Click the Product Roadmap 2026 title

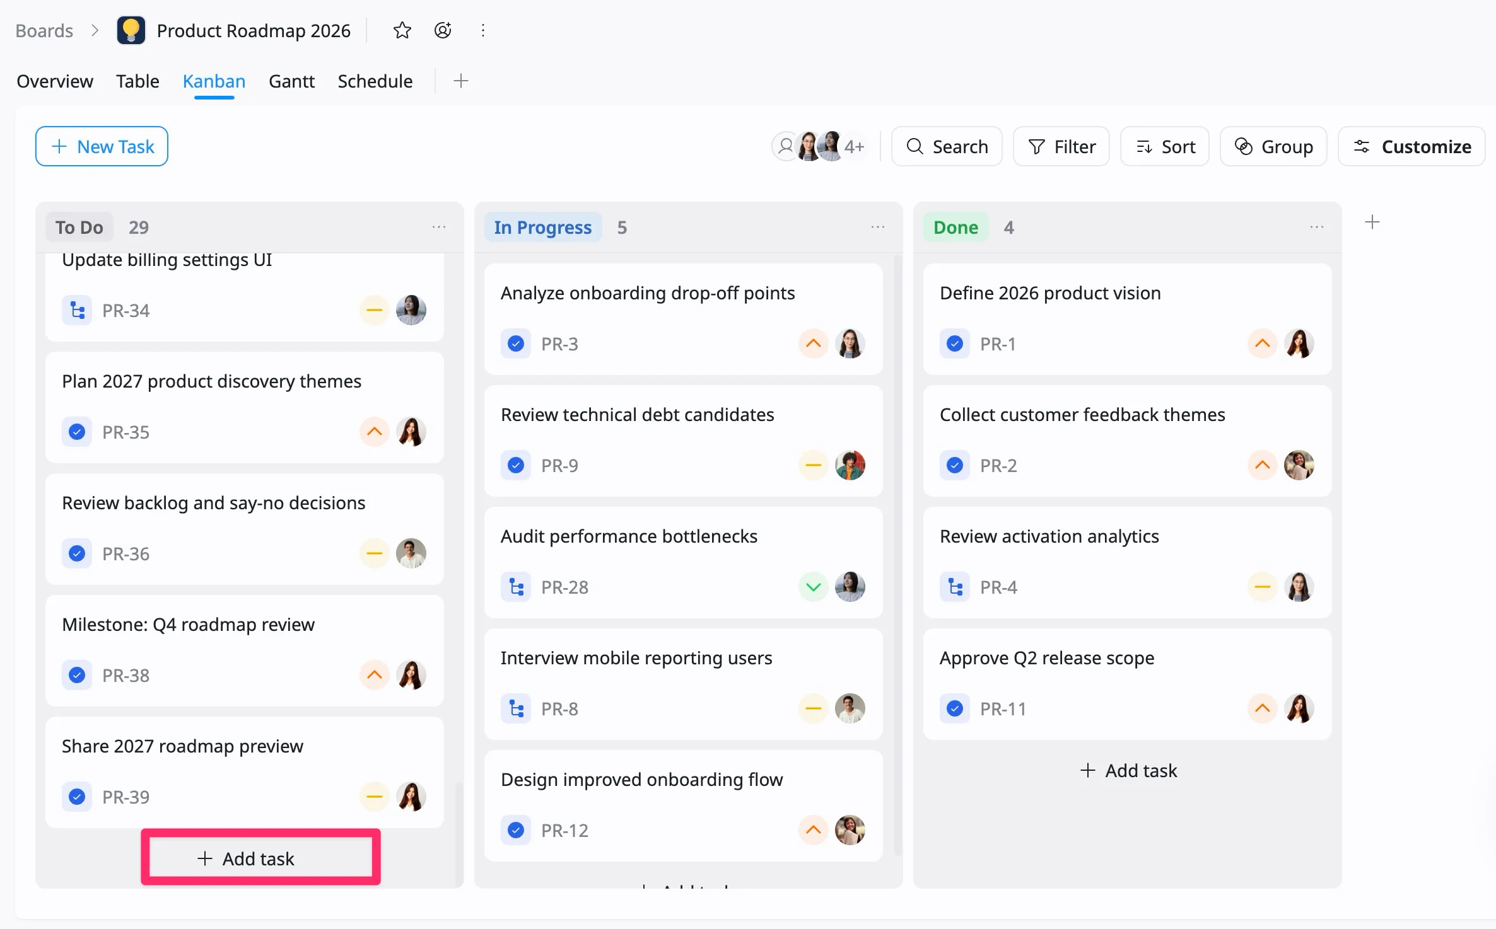254,30
